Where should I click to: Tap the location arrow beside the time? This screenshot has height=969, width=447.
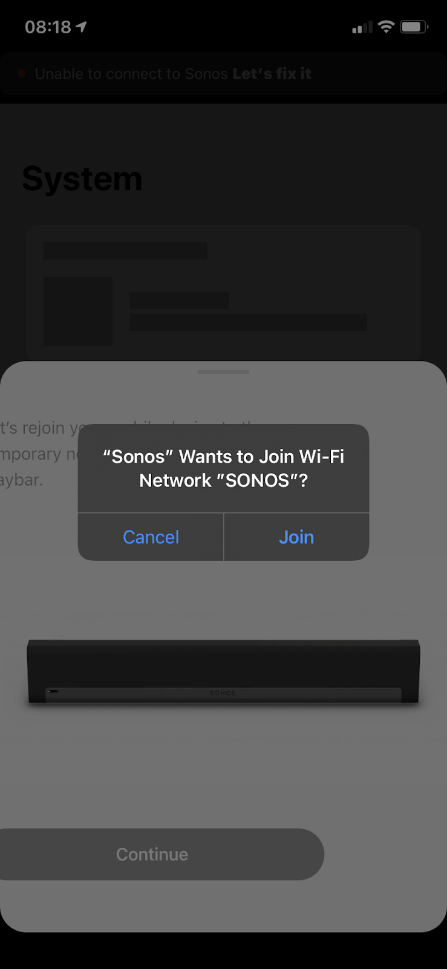click(81, 27)
